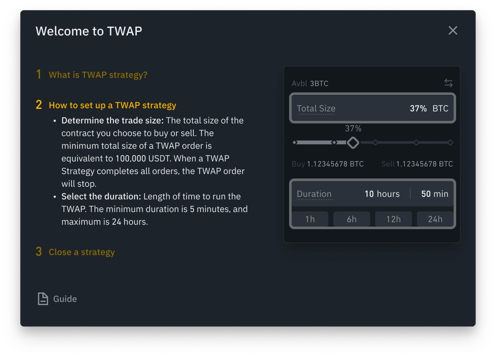Image resolution: width=496 pixels, height=357 pixels.
Task: Set the percentage slider to the 75% mark
Action: coord(417,142)
